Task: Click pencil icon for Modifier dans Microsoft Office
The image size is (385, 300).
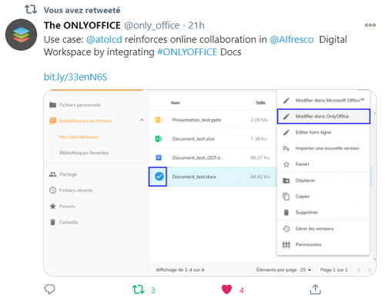Action: (x=286, y=100)
